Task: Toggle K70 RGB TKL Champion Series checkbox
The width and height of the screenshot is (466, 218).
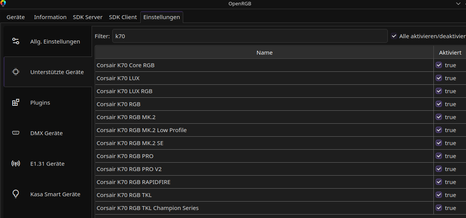Action: click(439, 208)
